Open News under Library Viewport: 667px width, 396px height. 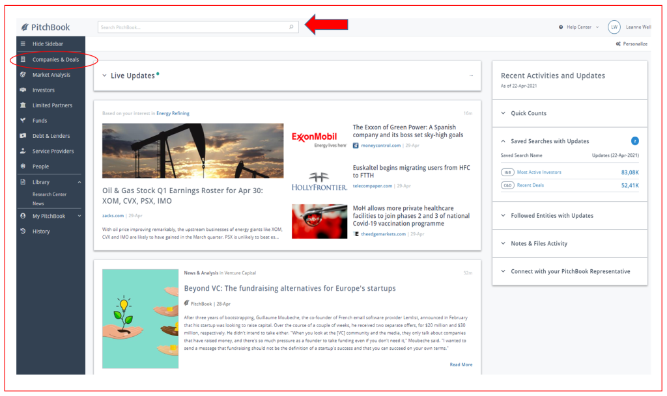tap(38, 204)
